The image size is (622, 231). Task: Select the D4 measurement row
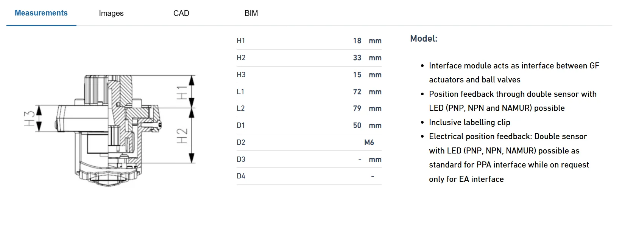click(x=309, y=176)
